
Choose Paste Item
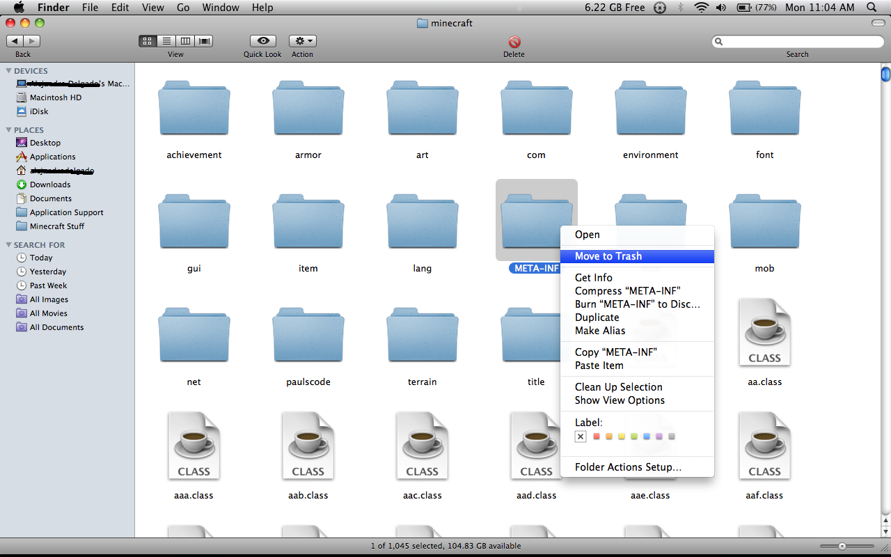click(x=637, y=366)
